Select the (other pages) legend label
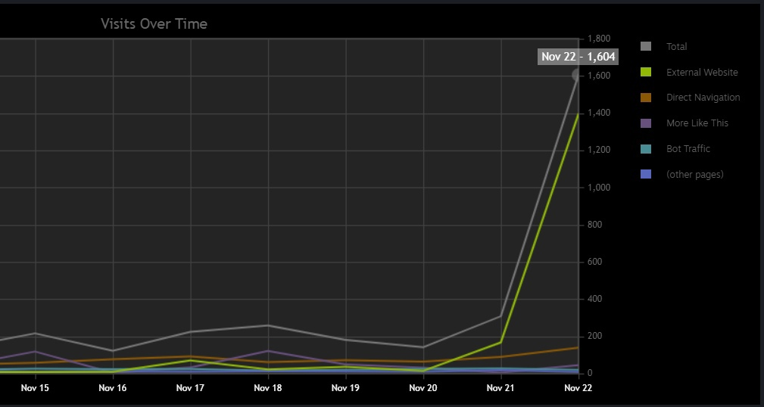This screenshot has height=407, width=764. pyautogui.click(x=694, y=174)
